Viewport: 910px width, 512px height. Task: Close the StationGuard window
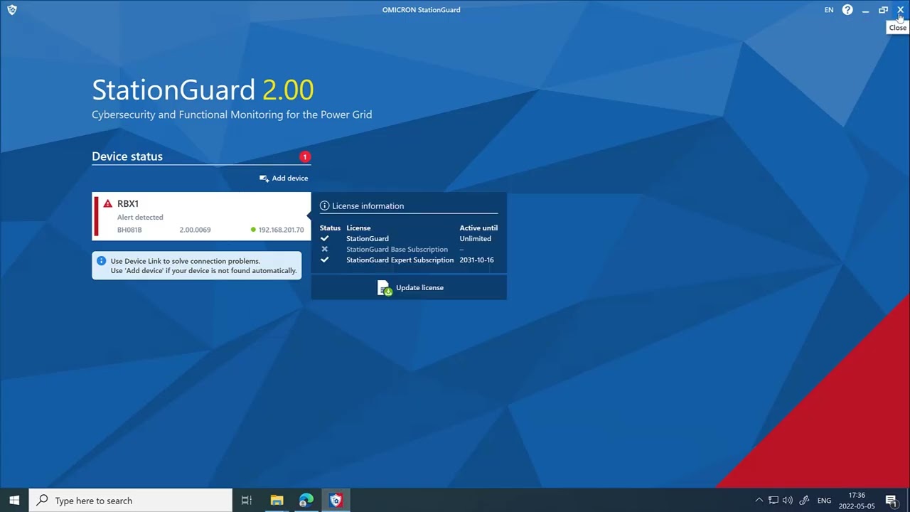[900, 10]
